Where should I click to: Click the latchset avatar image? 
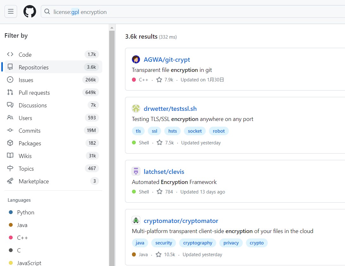[136, 171]
